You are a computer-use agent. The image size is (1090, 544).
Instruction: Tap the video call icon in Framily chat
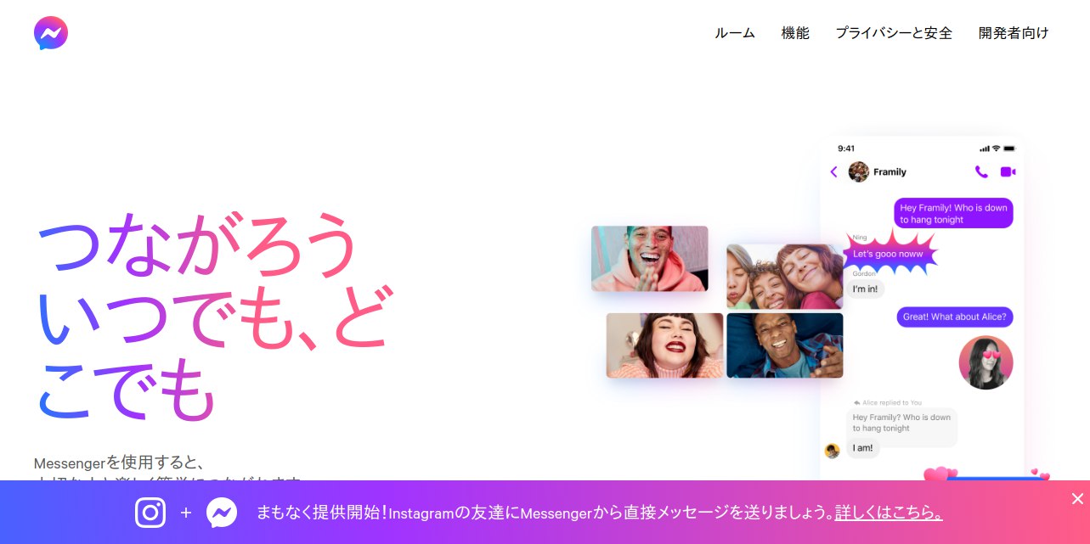[1008, 171]
